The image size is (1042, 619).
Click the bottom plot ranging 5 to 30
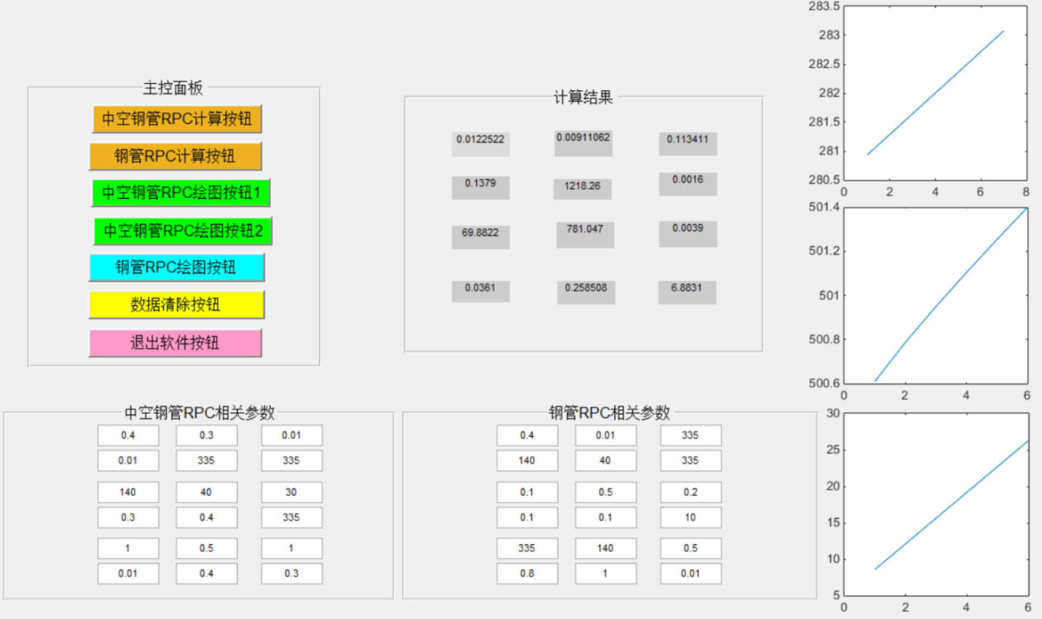pos(935,504)
